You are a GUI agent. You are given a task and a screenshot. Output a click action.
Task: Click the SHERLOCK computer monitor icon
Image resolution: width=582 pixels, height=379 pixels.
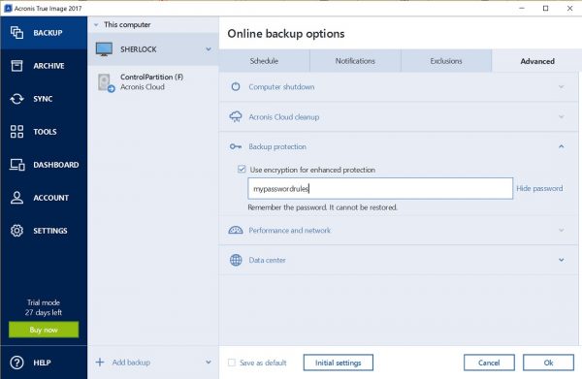(x=104, y=49)
